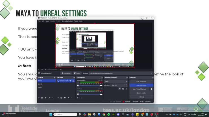Open the Tools menu
The width and height of the screenshot is (209, 117).
point(76,21)
